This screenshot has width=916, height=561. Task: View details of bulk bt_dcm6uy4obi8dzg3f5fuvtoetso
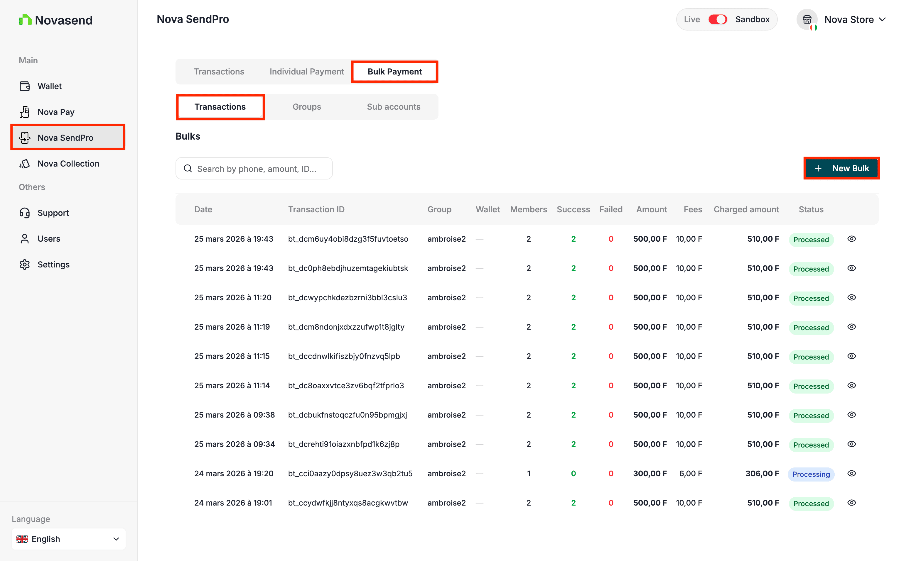(x=851, y=239)
